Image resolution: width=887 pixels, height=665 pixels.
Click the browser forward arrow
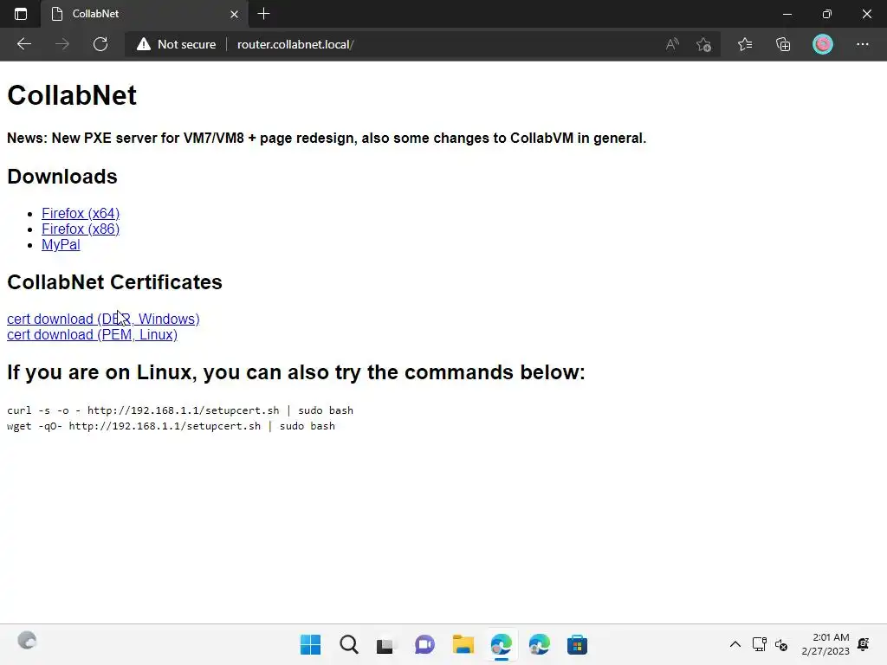coord(62,44)
